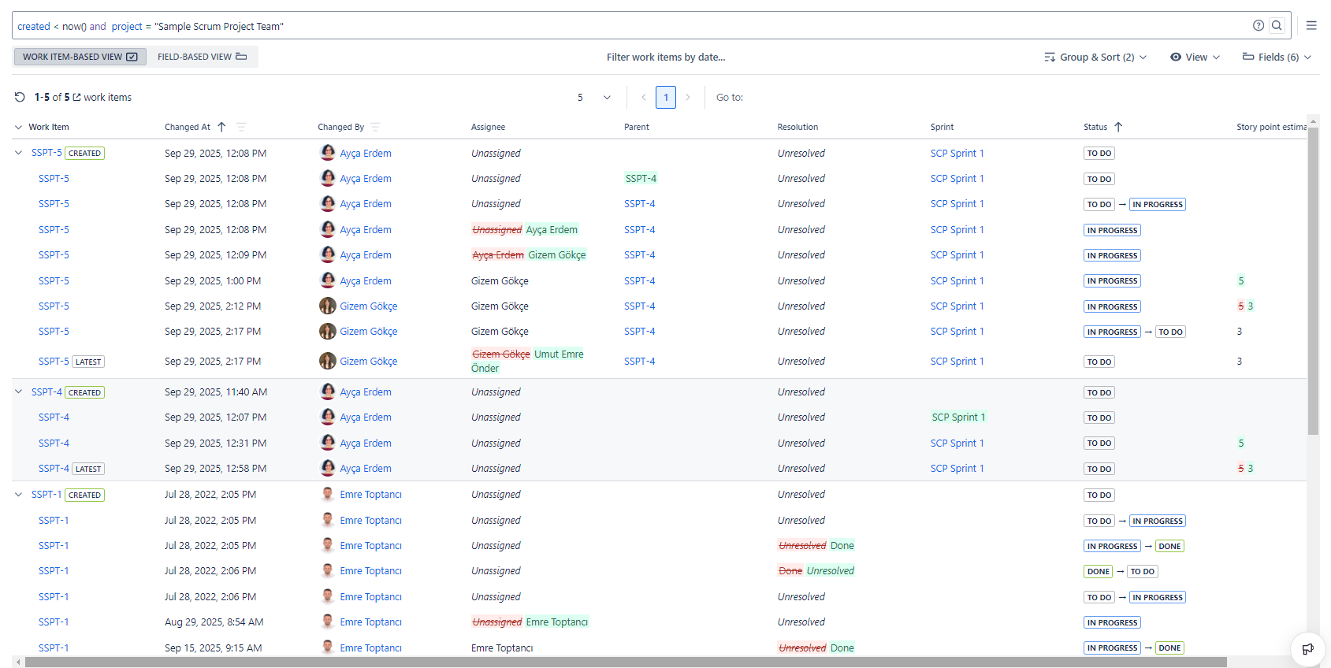Open the SCP Sprint 1 link in first row
The height and width of the screenshot is (668, 1331).
click(x=957, y=154)
